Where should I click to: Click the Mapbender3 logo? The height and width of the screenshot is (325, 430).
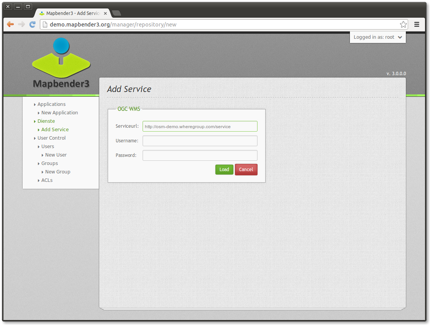pos(61,63)
